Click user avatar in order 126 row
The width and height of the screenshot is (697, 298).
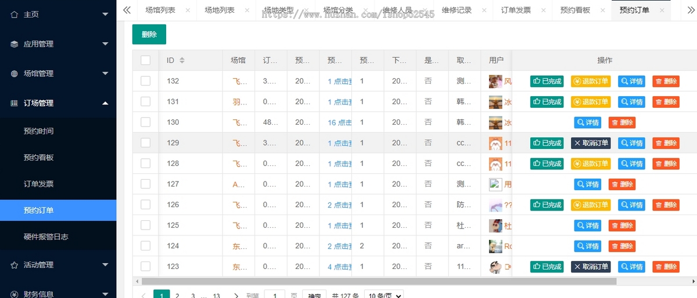(495, 205)
